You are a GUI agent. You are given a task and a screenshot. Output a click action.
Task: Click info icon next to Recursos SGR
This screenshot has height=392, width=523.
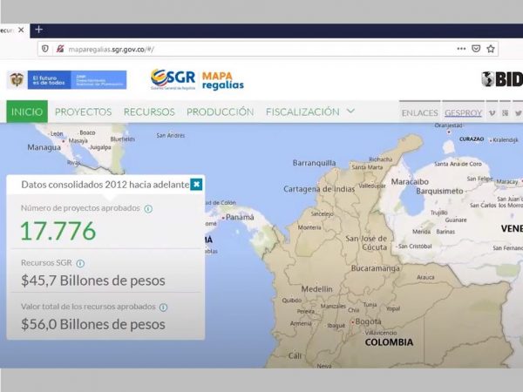[80, 263]
